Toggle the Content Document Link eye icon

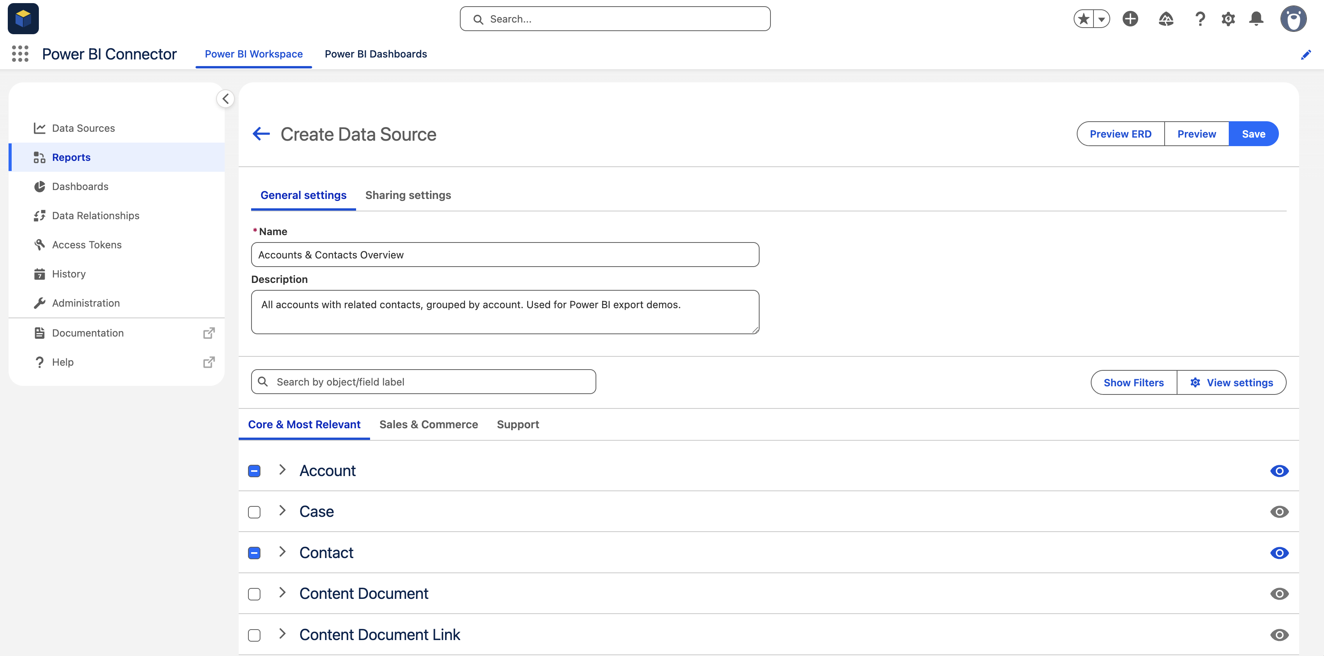(x=1279, y=635)
